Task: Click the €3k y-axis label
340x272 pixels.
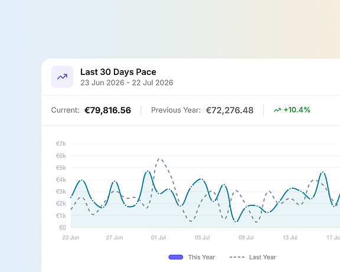Action: [x=61, y=192]
